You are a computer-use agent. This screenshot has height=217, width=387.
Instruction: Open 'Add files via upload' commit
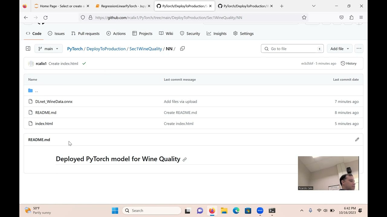[180, 102]
